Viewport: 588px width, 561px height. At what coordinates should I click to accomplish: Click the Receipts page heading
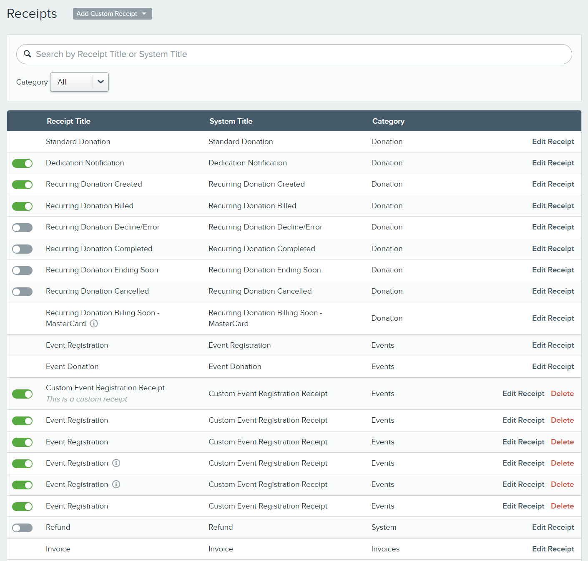coord(32,14)
